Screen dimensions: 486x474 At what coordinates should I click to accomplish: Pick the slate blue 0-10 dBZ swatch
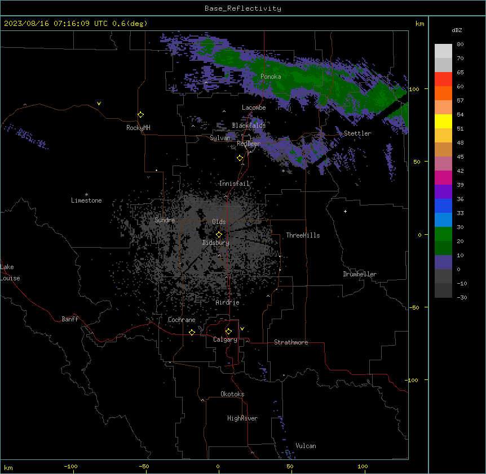[443, 262]
